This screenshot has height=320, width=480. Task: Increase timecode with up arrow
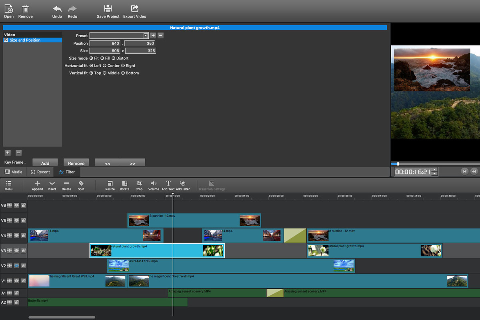pos(435,170)
